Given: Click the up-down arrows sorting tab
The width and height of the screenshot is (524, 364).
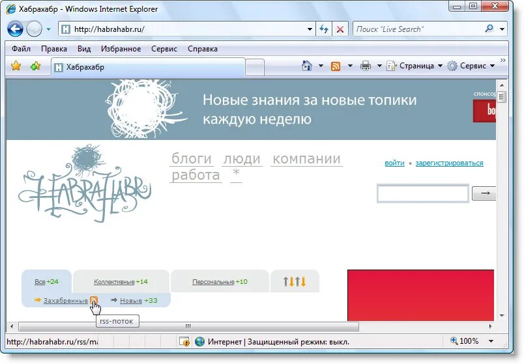Looking at the screenshot, I should point(295,281).
